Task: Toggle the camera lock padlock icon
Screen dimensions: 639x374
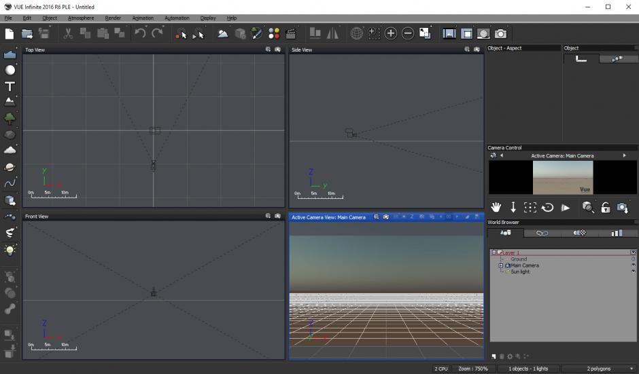Action: (x=606, y=208)
